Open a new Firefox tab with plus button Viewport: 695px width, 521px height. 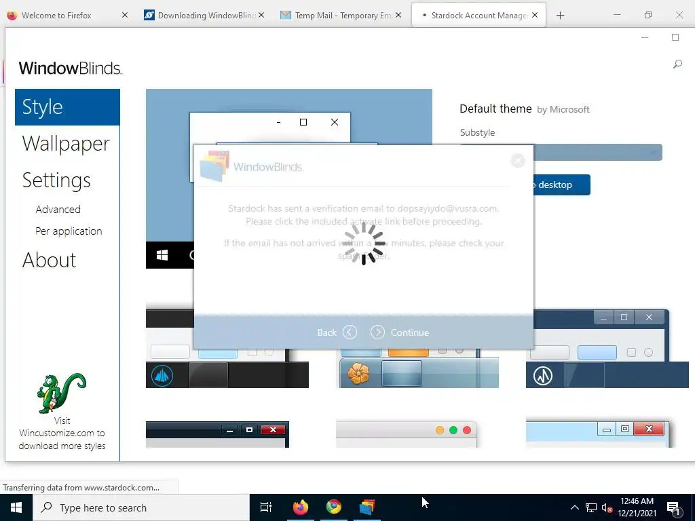560,16
